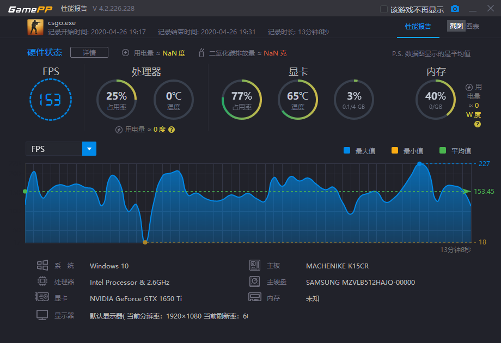Click the CPU 25% usage gauge
The width and height of the screenshot is (501, 343).
point(117,100)
